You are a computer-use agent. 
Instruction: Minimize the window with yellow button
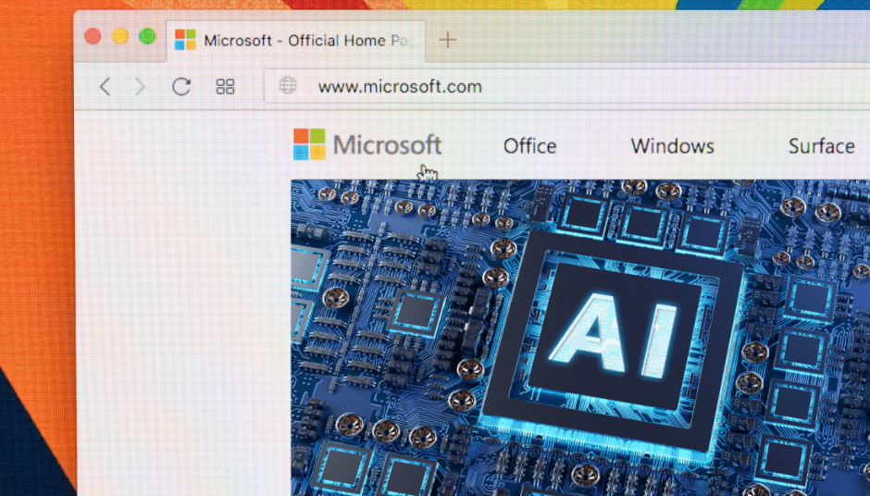120,37
